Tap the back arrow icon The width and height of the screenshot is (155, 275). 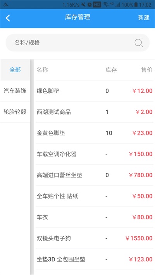coord(8,18)
